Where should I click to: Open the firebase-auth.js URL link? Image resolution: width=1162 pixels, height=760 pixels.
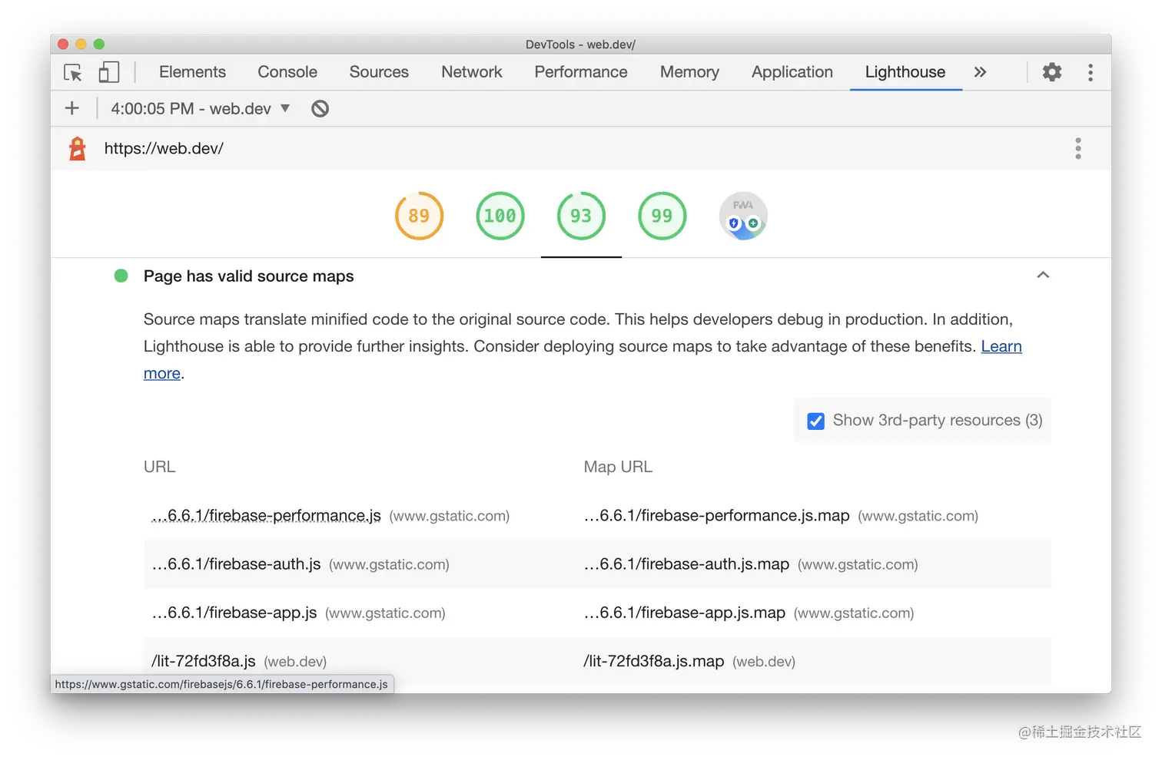[x=236, y=564]
